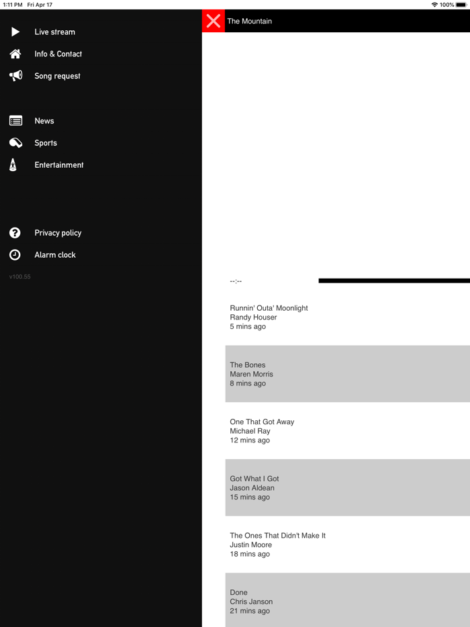Select the Done song title
The height and width of the screenshot is (627, 470).
click(x=238, y=592)
